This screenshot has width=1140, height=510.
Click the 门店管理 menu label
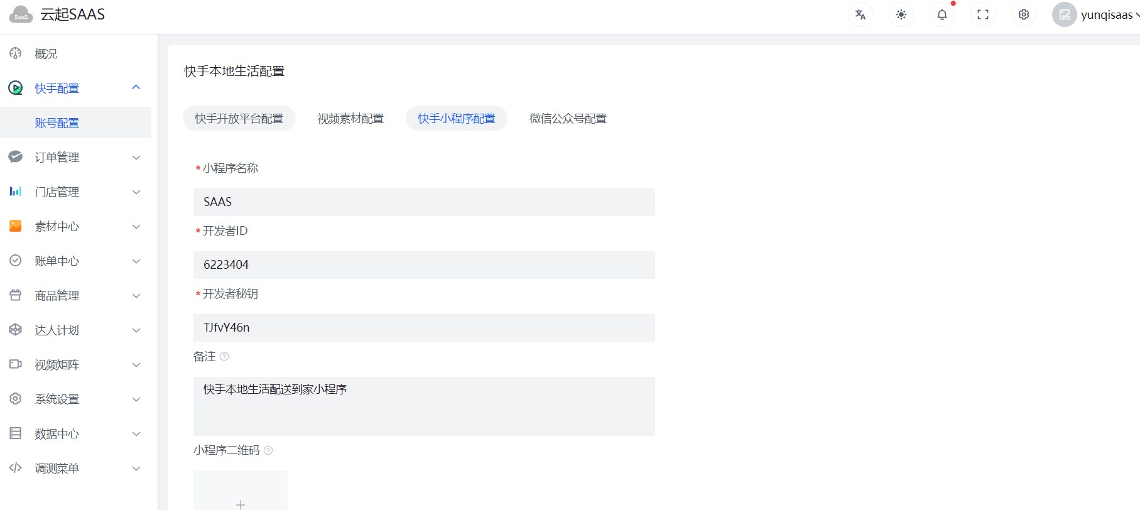click(x=57, y=192)
